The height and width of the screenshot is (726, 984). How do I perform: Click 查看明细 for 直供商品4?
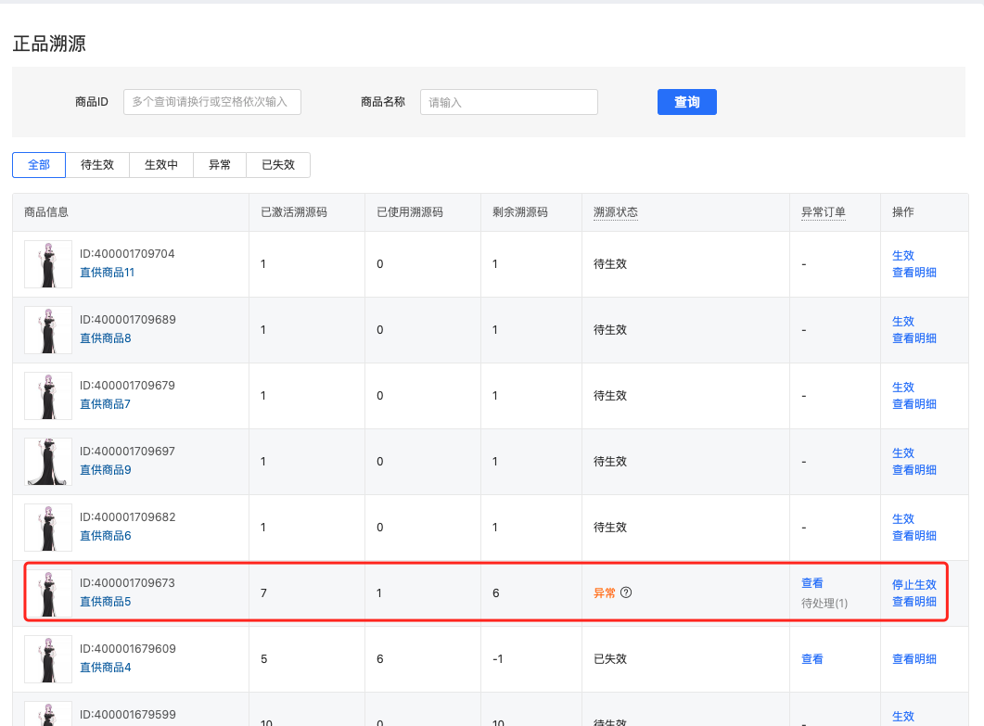pos(914,659)
